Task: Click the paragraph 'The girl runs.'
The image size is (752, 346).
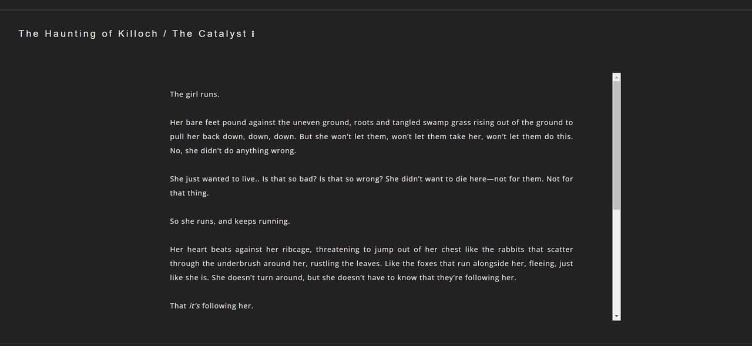Action: pyautogui.click(x=194, y=95)
